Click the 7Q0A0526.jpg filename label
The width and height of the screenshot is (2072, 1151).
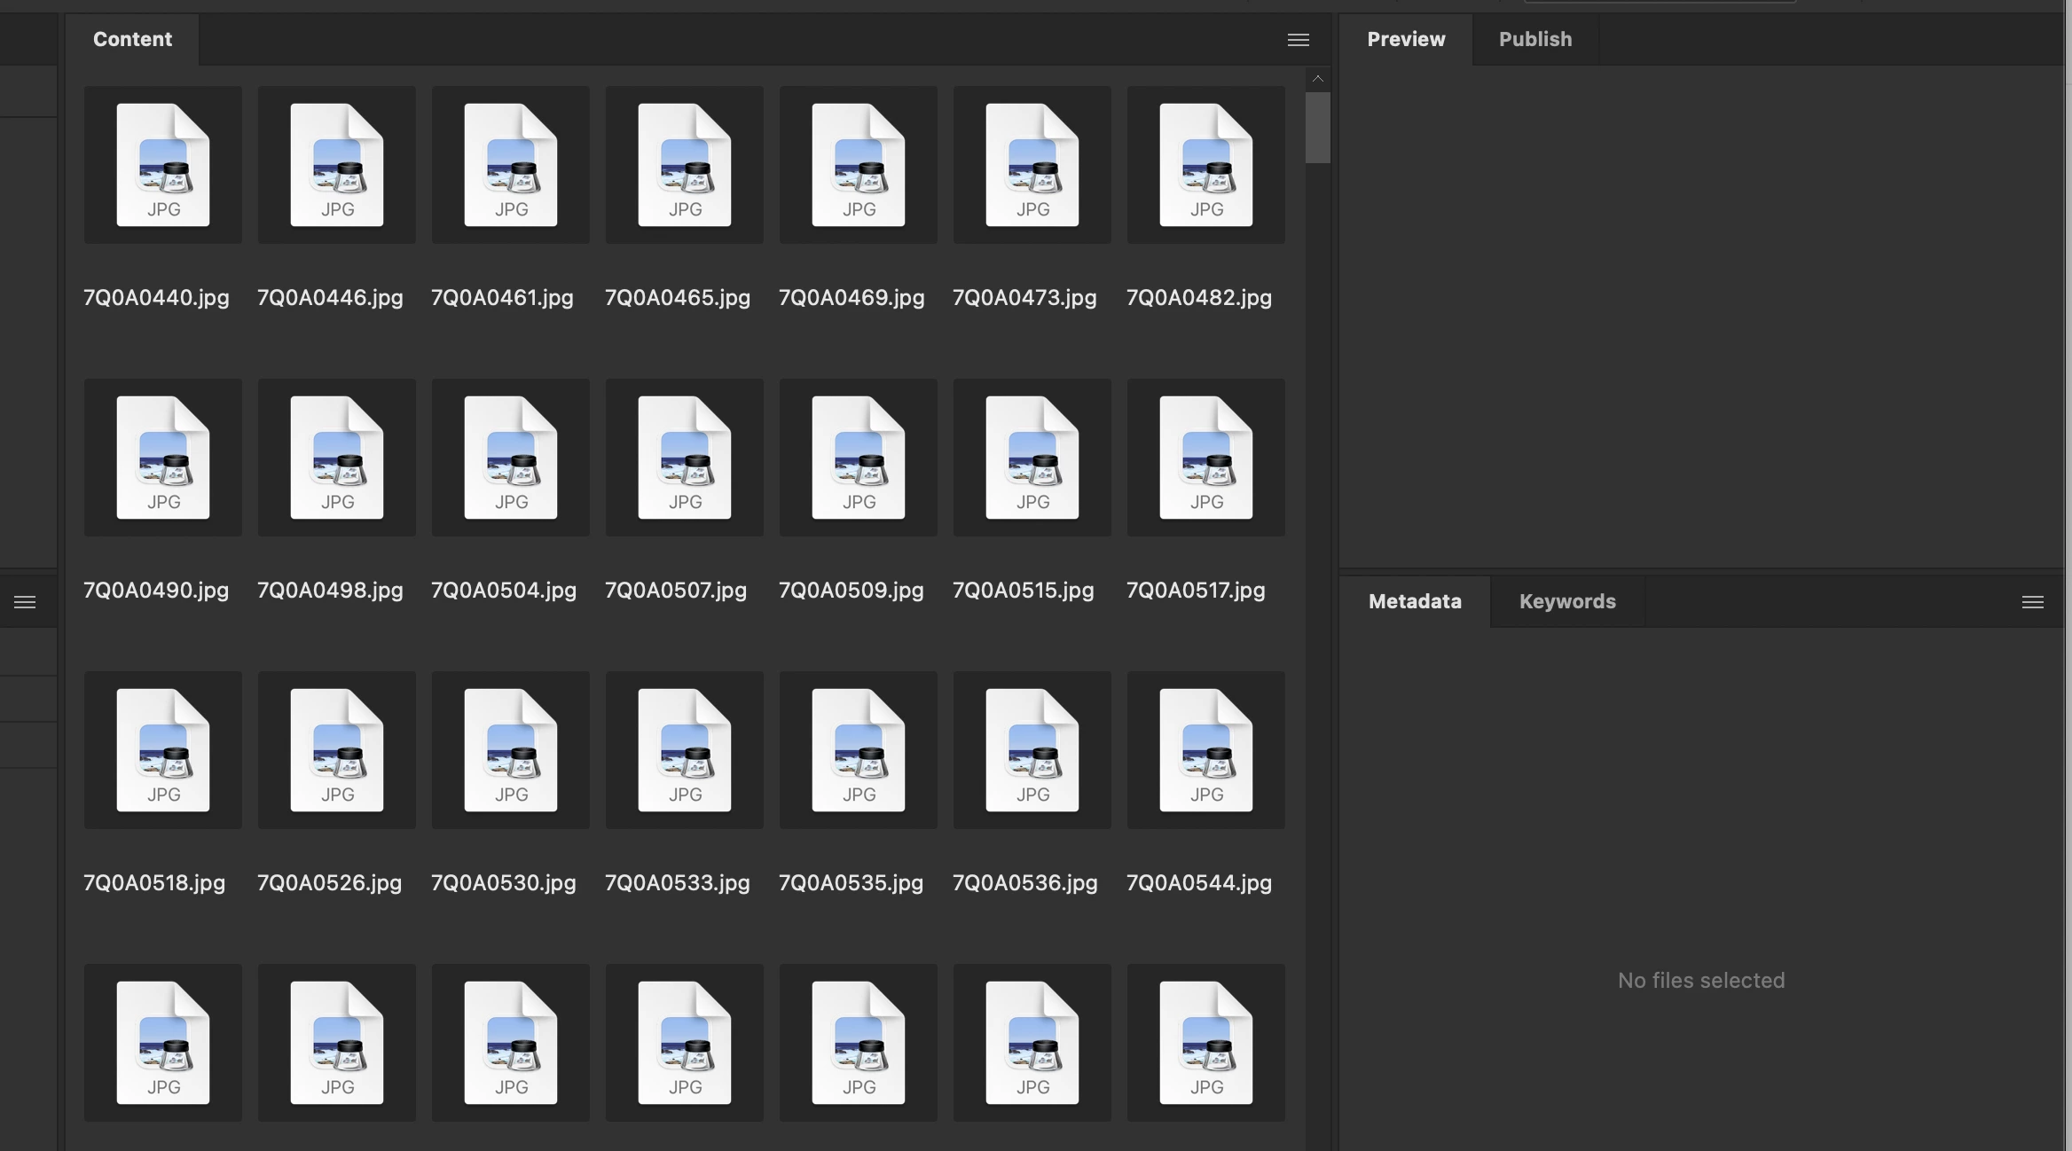tap(329, 882)
